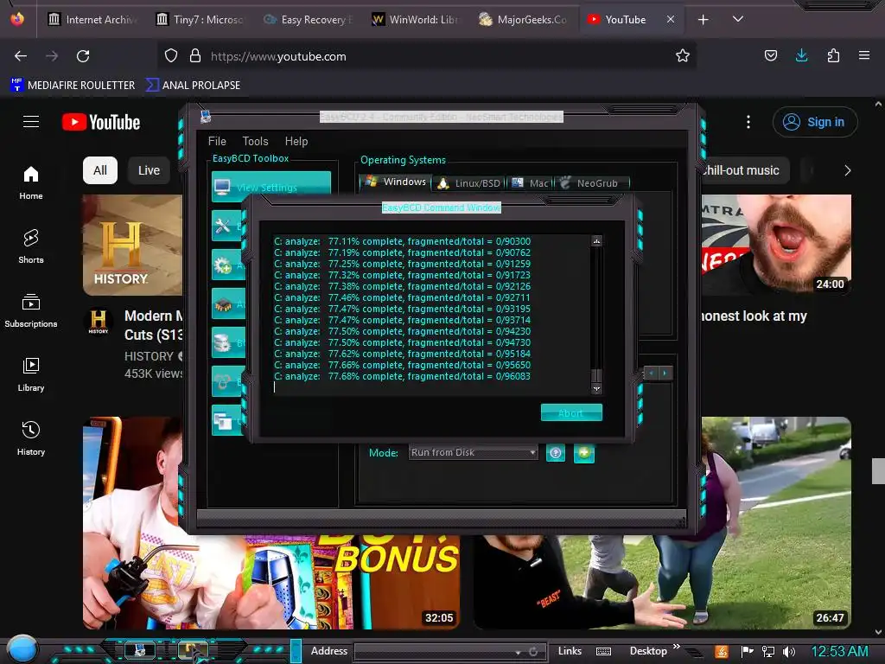The width and height of the screenshot is (885, 664).
Task: Click the right arrow of the tab scroller
Action: (x=665, y=373)
